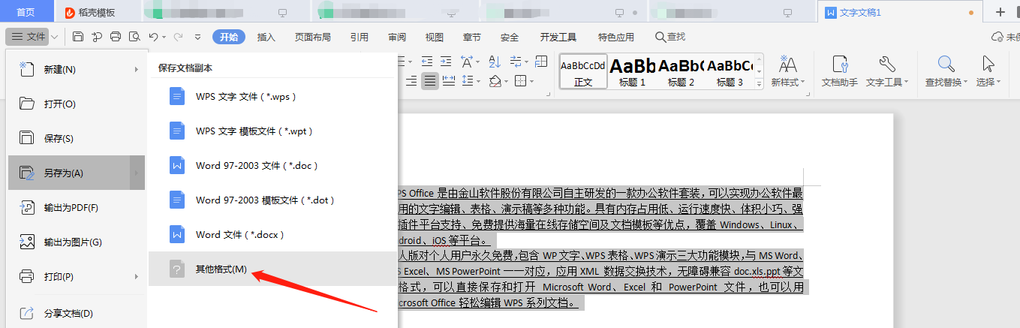Click the Print icon in quick access toolbar

(116, 37)
